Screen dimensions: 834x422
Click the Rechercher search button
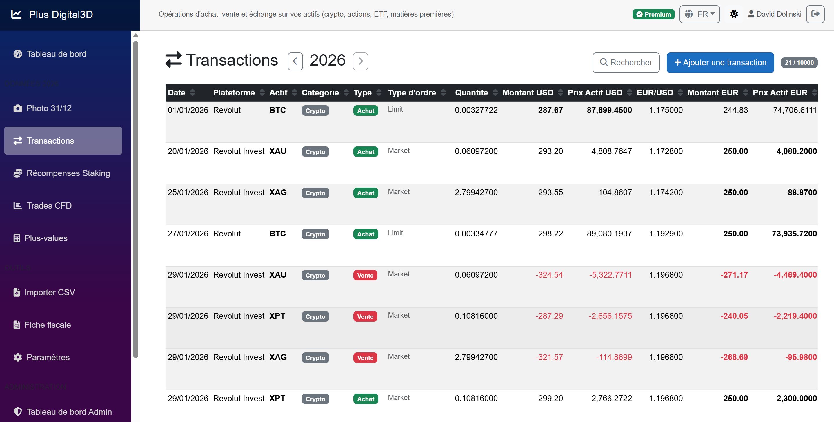pyautogui.click(x=626, y=63)
